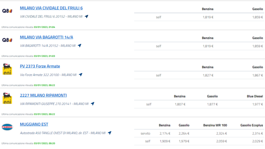Click the navigation arrow next to Via Cividale del Friuli address
The image size is (265, 149).
coord(87,16)
